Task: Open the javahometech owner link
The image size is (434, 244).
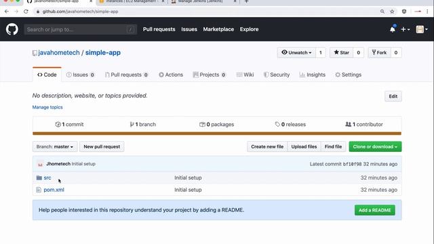Action: 59,53
